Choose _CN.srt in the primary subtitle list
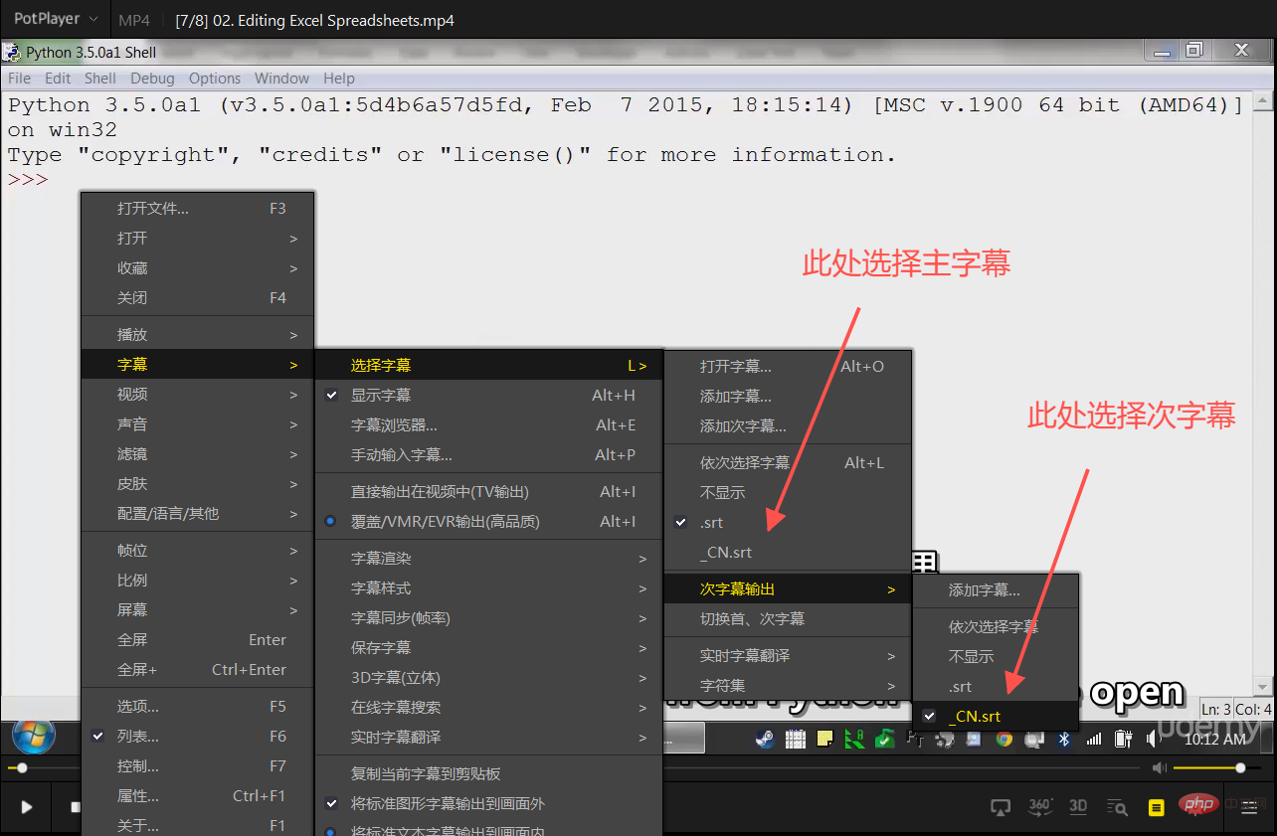The image size is (1277, 836). click(x=788, y=552)
